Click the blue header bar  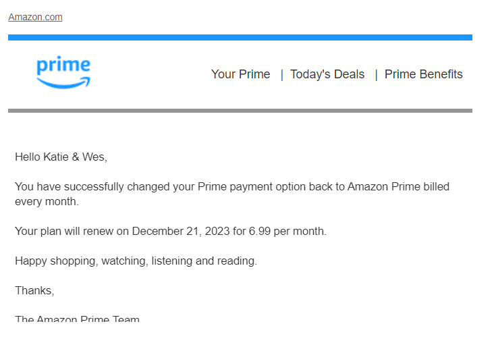pyautogui.click(x=240, y=37)
